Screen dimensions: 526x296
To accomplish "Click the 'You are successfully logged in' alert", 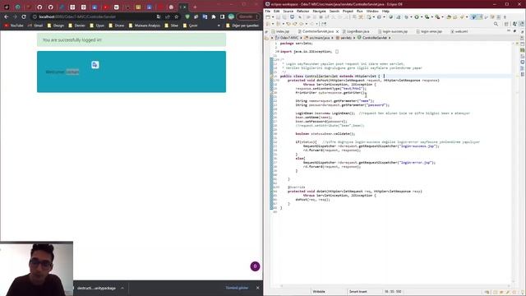I will coord(131,40).
